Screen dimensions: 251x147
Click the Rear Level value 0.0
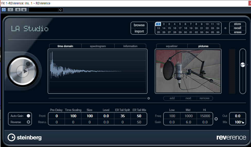(106, 122)
